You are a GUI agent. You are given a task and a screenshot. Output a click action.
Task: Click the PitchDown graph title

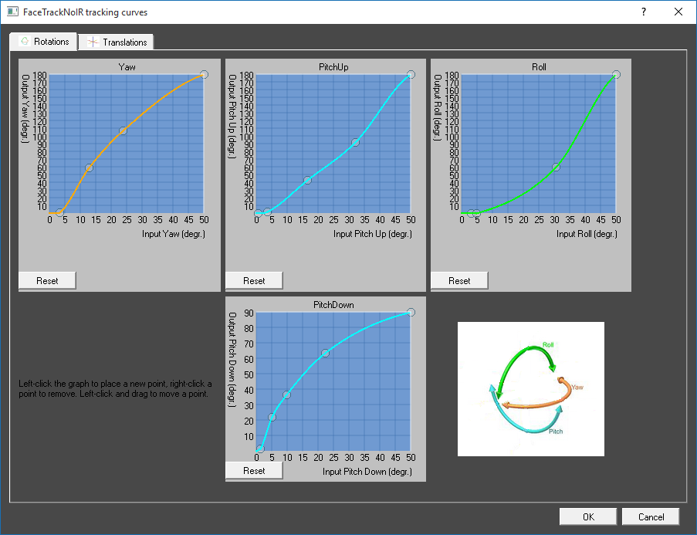(333, 305)
